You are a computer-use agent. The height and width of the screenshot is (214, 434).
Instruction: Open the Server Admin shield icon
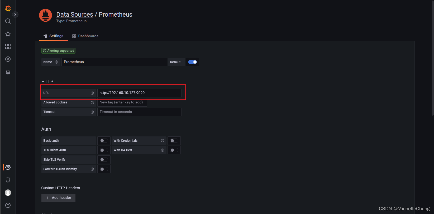(x=8, y=180)
